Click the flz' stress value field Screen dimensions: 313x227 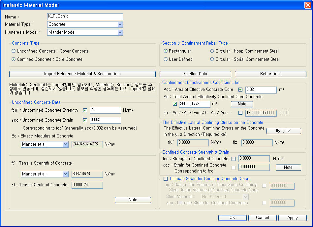(x=257, y=143)
